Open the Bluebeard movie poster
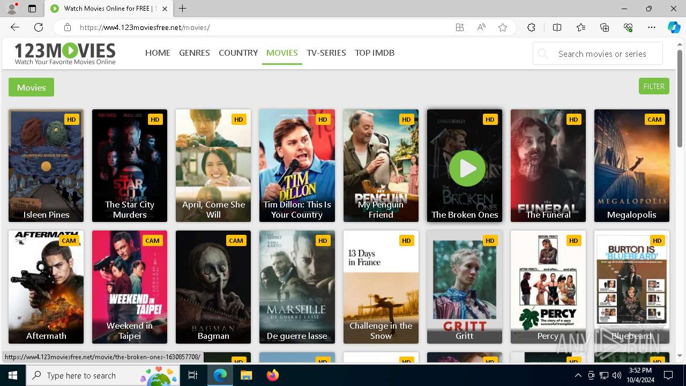Image resolution: width=686 pixels, height=386 pixels. (x=632, y=287)
